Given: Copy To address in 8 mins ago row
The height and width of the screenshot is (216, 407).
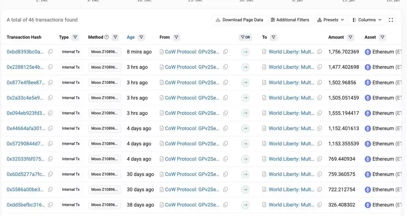Looking at the screenshot, I should [x=319, y=52].
